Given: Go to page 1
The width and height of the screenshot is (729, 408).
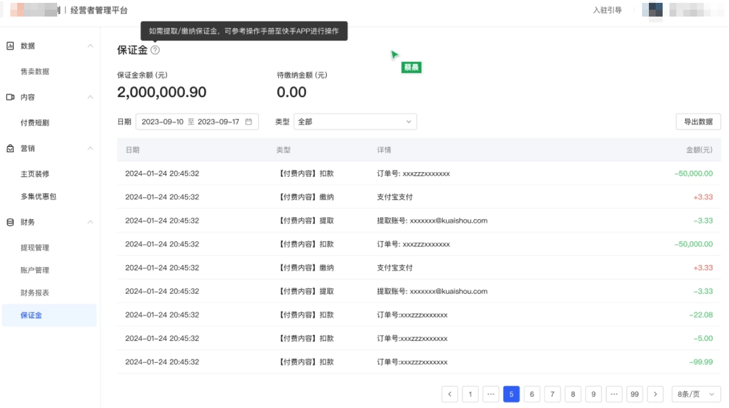Looking at the screenshot, I should coord(470,394).
